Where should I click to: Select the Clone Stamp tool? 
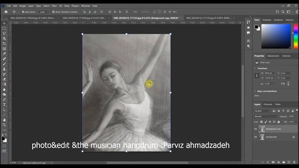(4, 69)
